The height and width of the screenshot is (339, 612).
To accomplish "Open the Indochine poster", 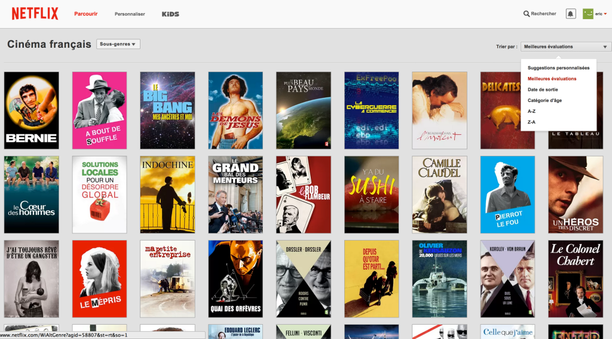I will pyautogui.click(x=167, y=195).
